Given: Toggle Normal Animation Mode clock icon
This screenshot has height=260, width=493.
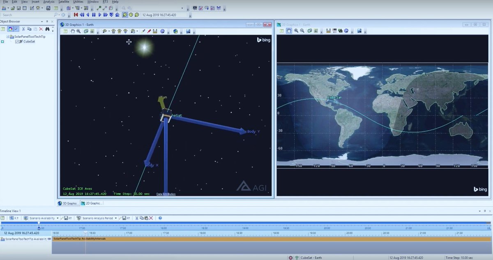Looking at the screenshot, I should pos(125,15).
